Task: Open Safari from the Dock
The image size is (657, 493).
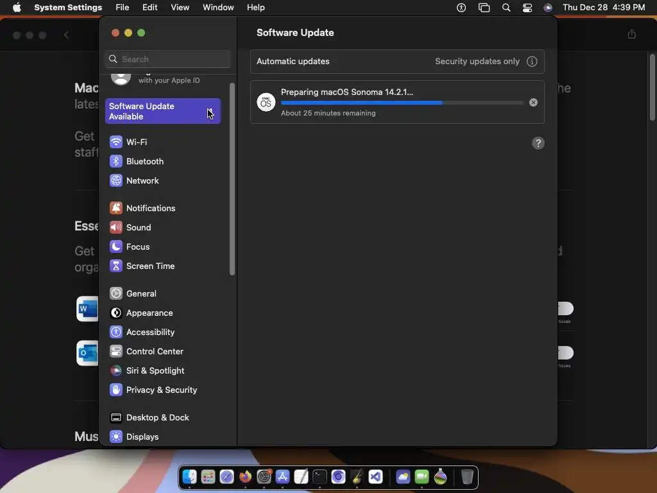Action: [x=226, y=477]
